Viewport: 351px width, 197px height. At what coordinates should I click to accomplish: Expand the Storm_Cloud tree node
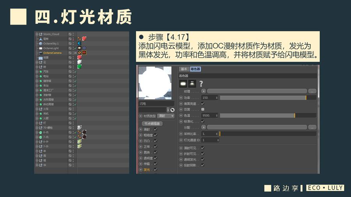pyautogui.click(x=37, y=34)
